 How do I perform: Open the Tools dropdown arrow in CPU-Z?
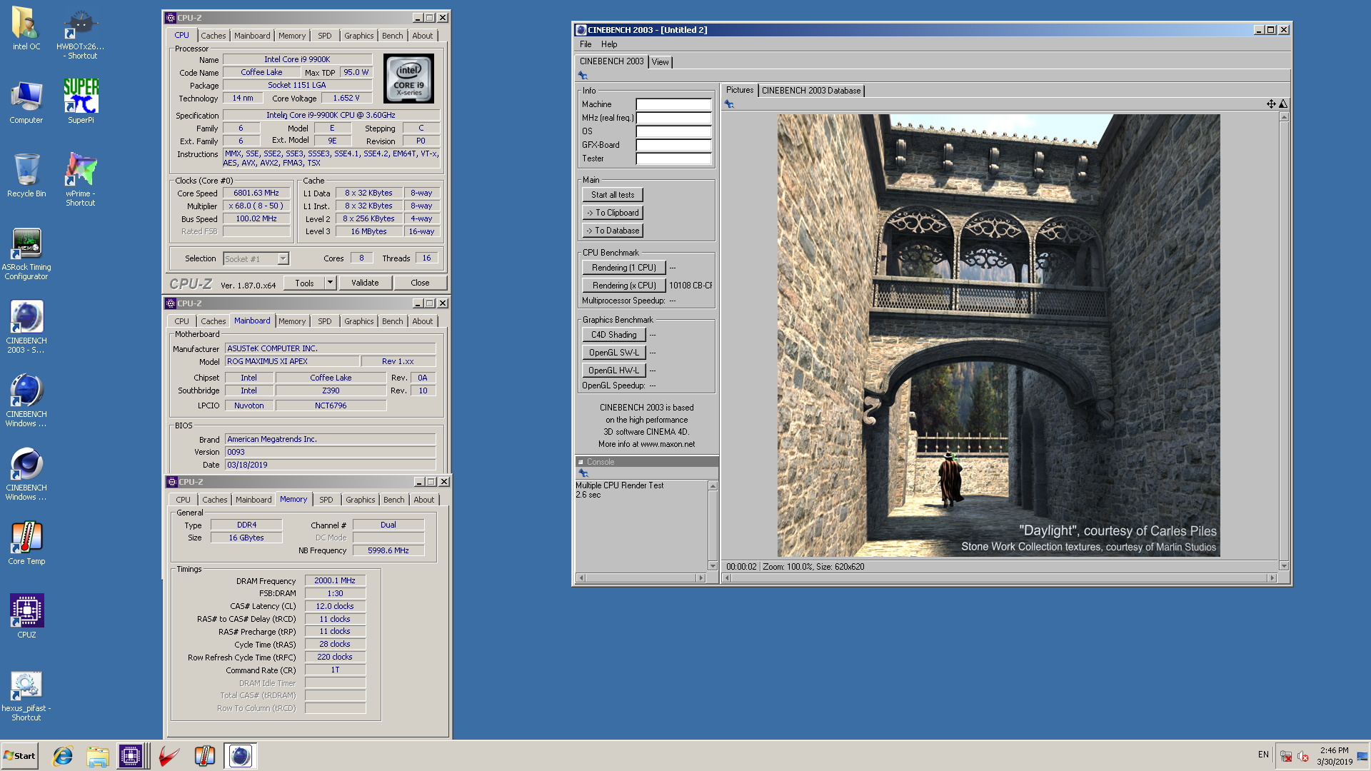tap(330, 283)
